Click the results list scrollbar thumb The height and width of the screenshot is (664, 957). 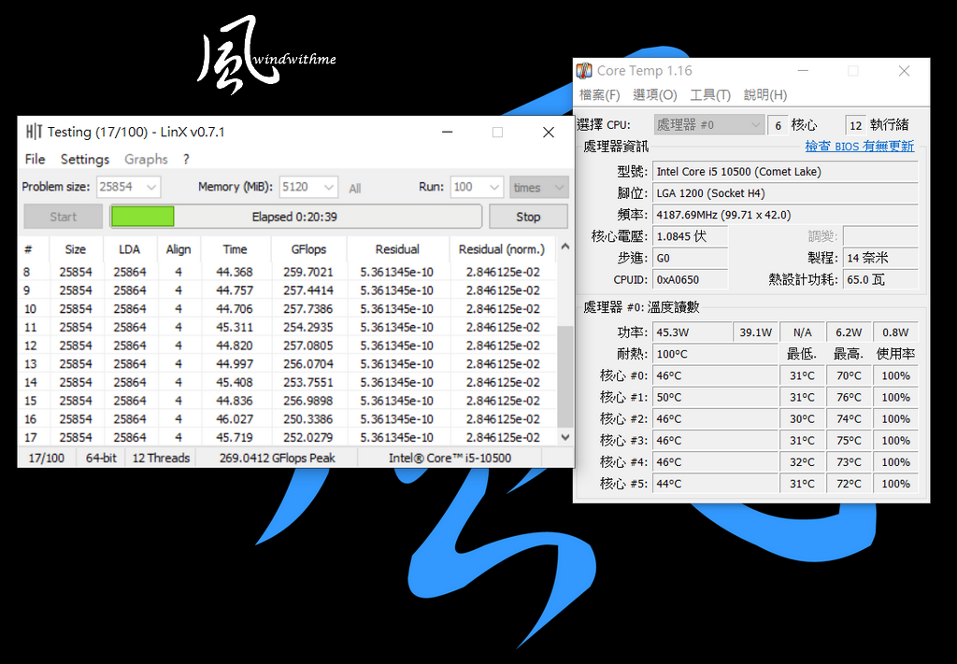tap(565, 376)
